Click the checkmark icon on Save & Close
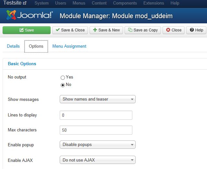Image resolution: width=207 pixels, height=169 pixels. [57, 30]
